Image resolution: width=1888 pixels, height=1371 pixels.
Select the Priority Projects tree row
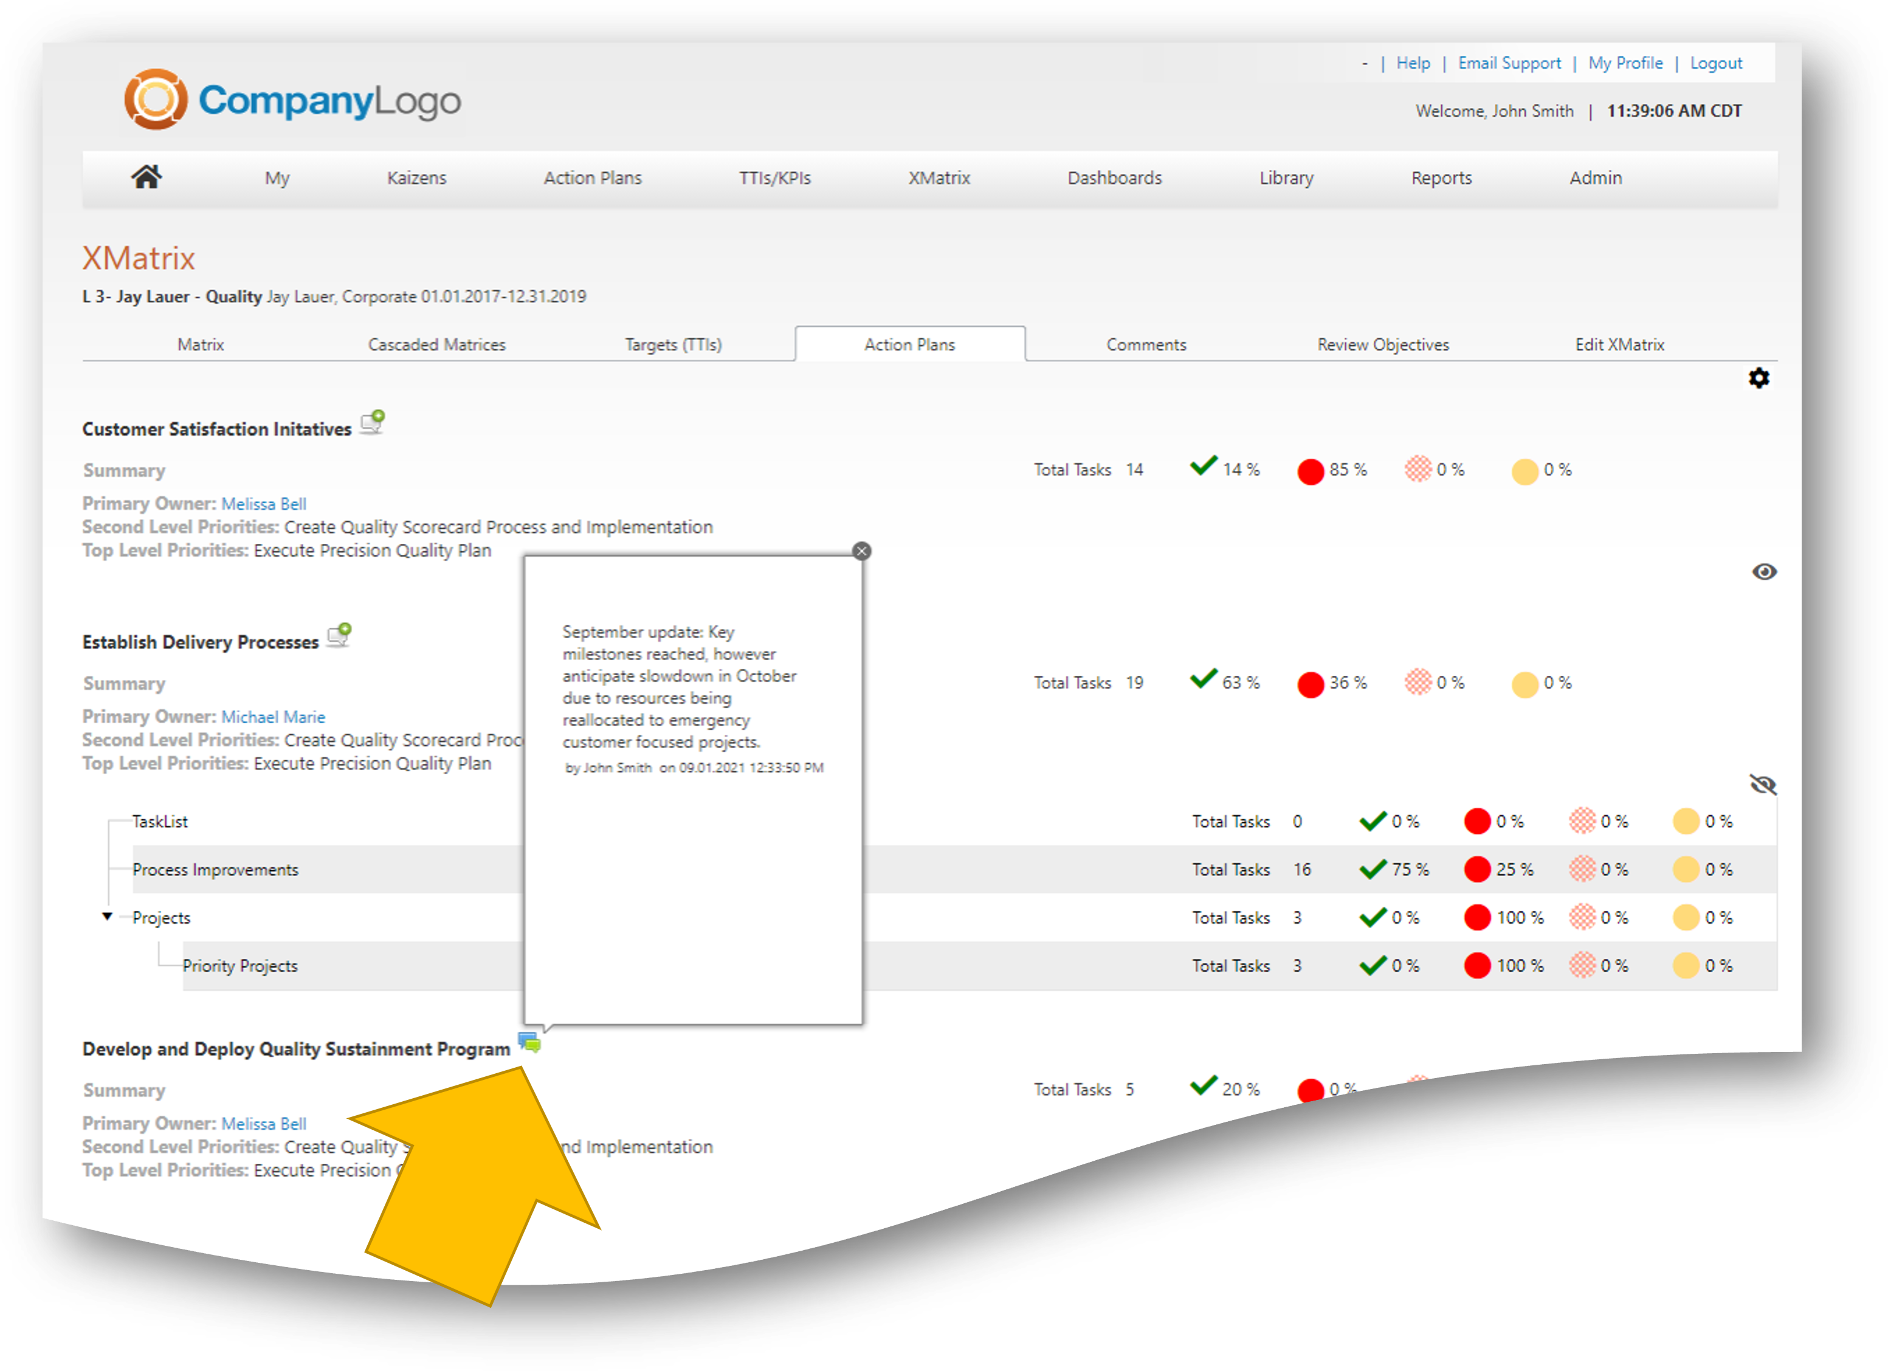(x=239, y=966)
